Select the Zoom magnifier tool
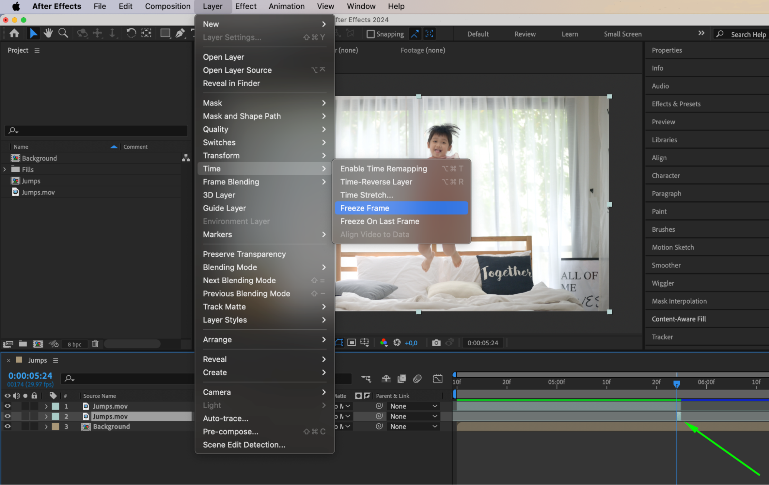Image resolution: width=769 pixels, height=485 pixels. (63, 33)
